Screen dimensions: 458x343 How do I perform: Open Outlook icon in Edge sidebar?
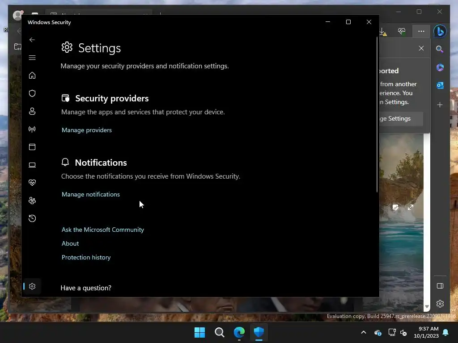[440, 85]
